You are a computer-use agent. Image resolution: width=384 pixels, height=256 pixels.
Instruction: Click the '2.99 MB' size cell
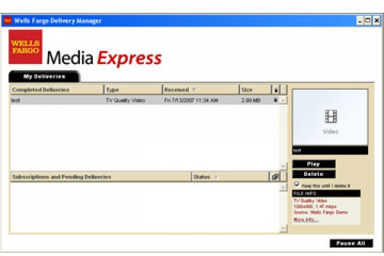pyautogui.click(x=251, y=100)
